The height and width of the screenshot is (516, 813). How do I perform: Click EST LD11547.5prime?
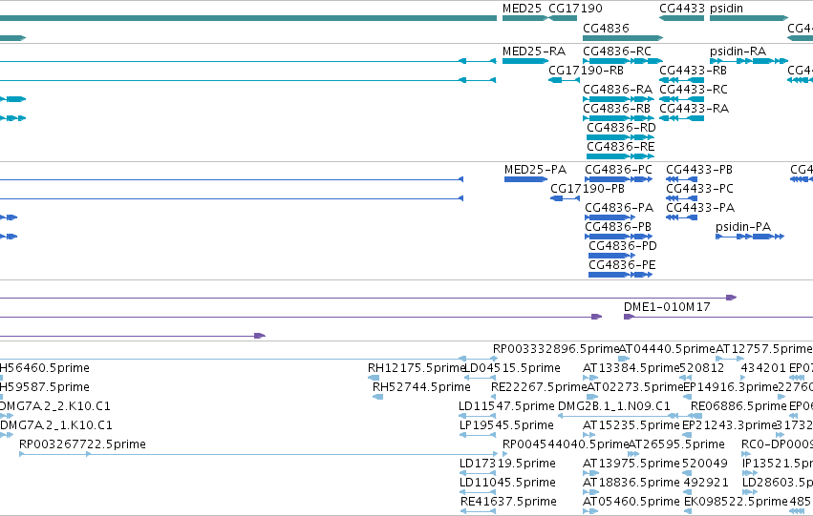(506, 406)
